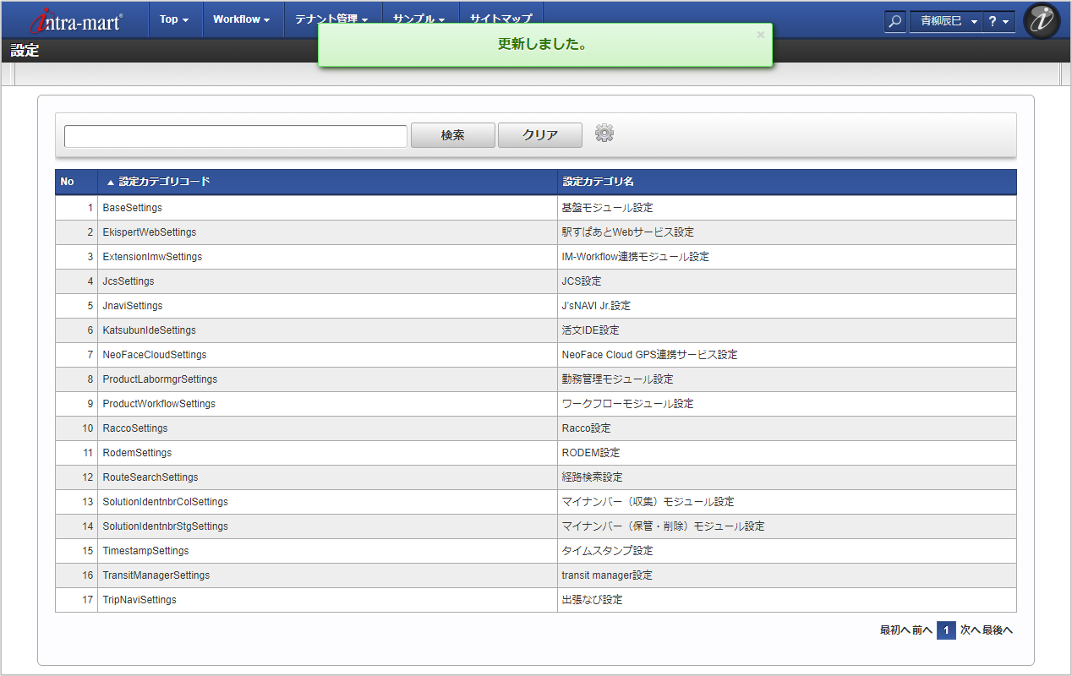Open the Workflow menu dropdown

tap(242, 19)
